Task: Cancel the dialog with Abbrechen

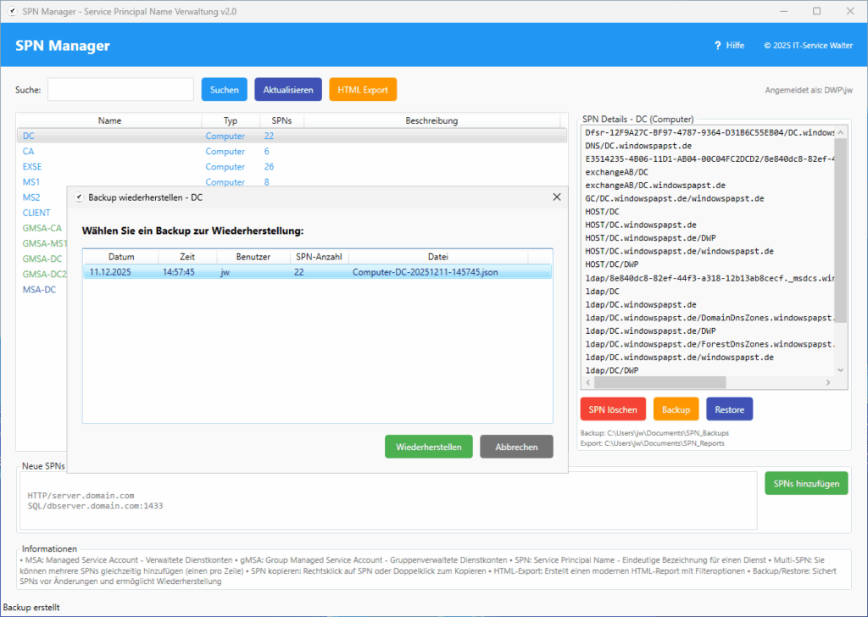Action: coord(516,446)
